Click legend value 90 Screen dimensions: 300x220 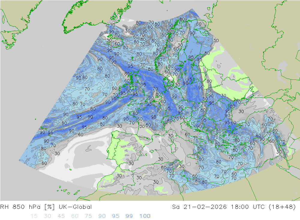[102, 216]
